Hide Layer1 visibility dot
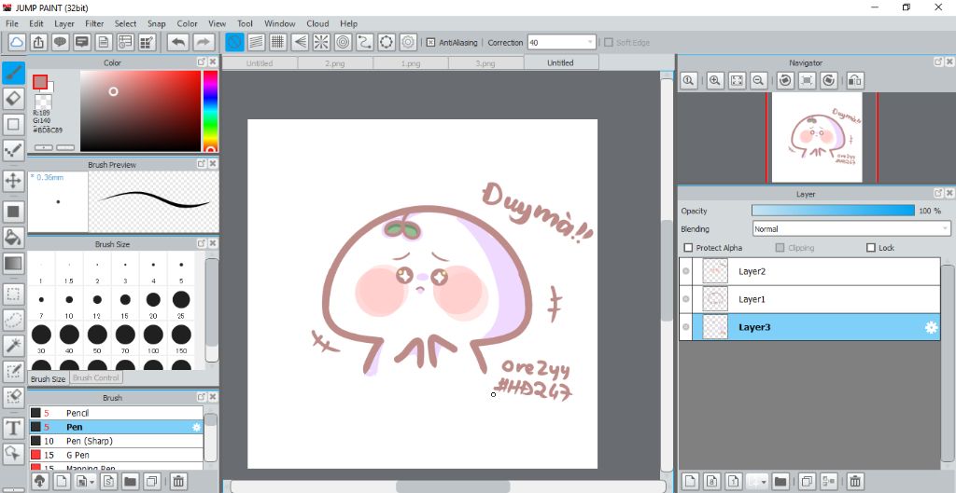This screenshot has width=956, height=493. pyautogui.click(x=686, y=299)
